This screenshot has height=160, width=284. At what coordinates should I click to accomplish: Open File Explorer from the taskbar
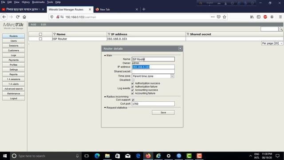(x=107, y=156)
